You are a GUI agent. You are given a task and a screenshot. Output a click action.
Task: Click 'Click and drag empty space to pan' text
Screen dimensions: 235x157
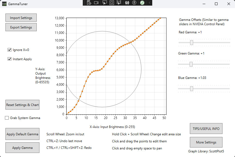137,148
